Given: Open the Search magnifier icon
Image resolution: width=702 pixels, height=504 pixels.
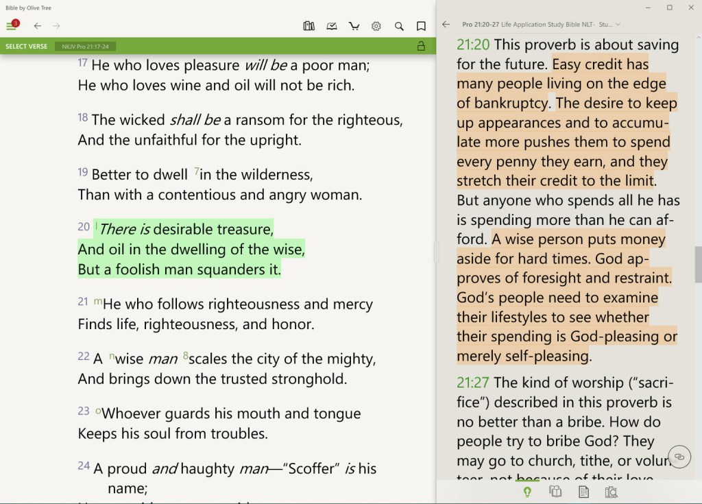Looking at the screenshot, I should tap(399, 26).
